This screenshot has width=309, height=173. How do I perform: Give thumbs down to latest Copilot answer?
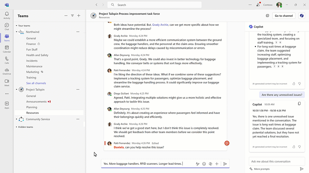299,147
